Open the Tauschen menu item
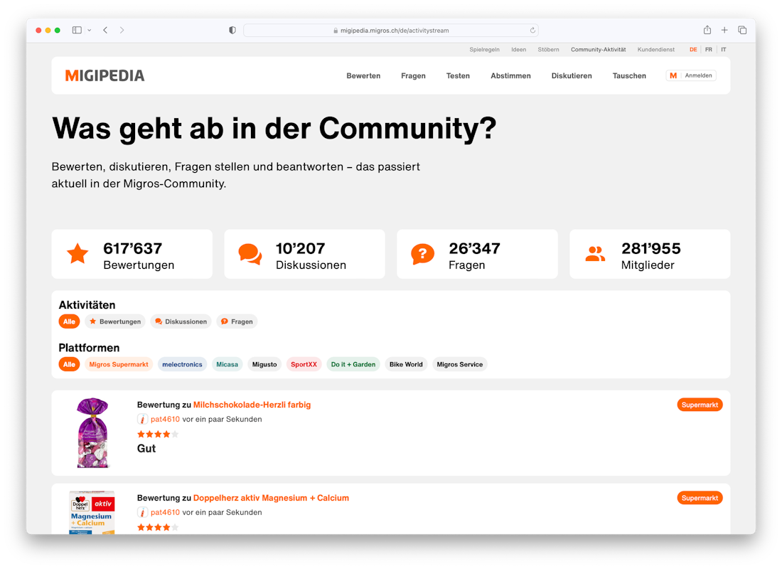782x569 pixels. click(629, 76)
